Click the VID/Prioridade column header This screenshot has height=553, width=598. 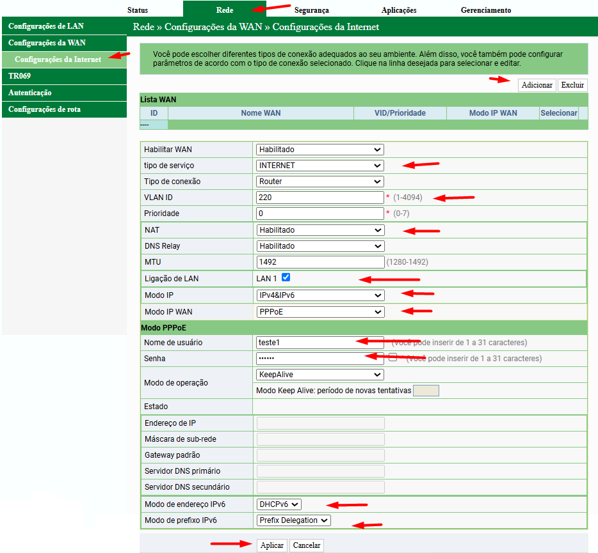tap(400, 113)
